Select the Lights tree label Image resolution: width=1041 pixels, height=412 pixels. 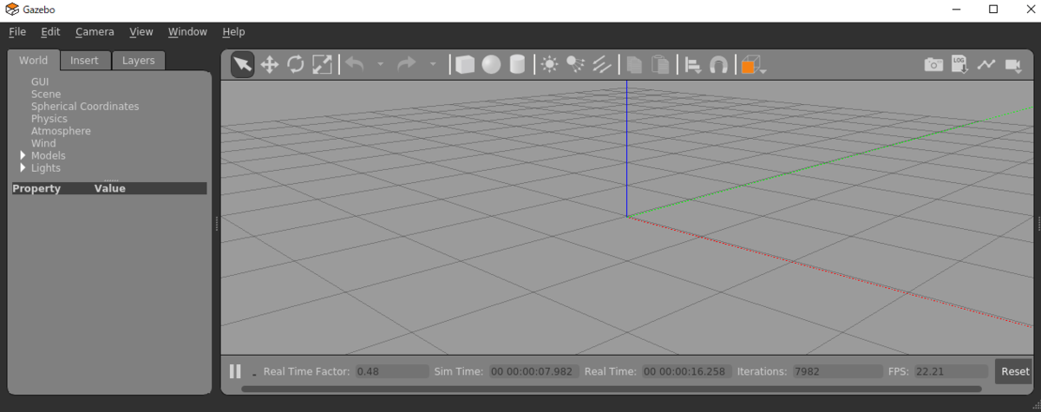tap(46, 168)
